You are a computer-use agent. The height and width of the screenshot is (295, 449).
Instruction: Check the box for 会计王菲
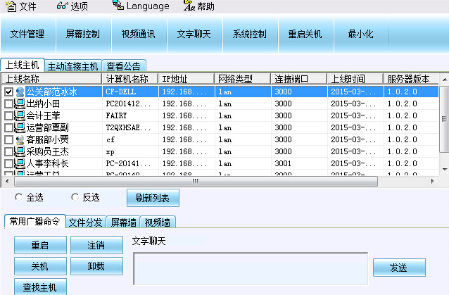8,115
